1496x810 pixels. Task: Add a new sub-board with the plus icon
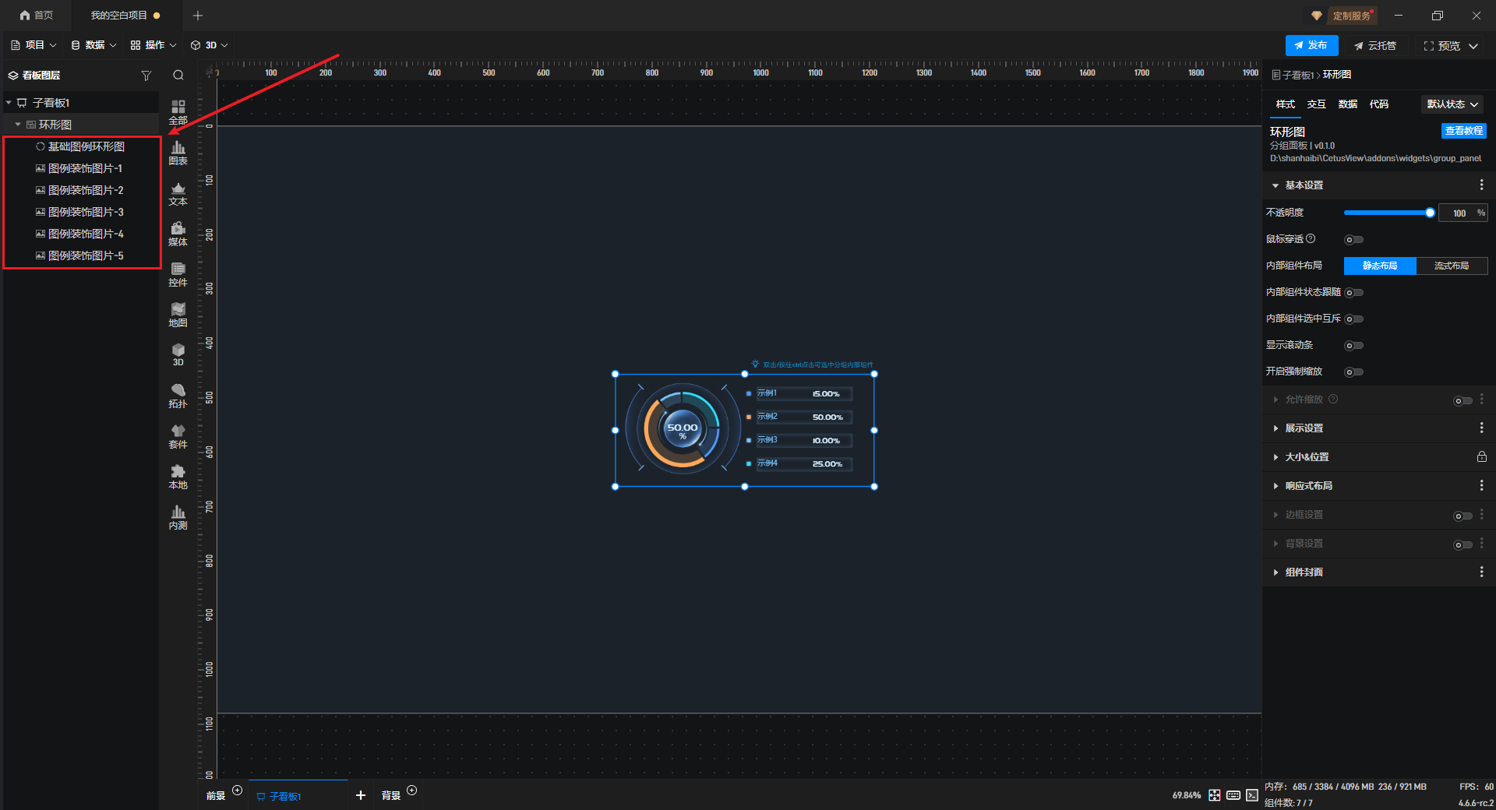(361, 795)
